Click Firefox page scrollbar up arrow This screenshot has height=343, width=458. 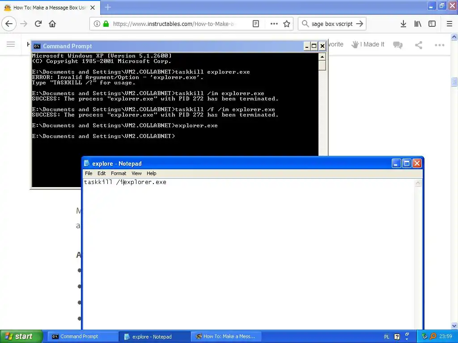454,37
